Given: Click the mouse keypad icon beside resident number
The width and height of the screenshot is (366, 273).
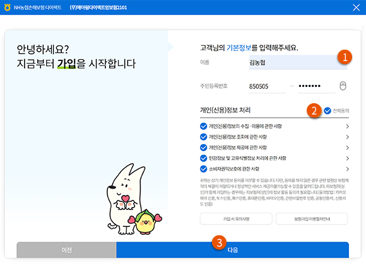Looking at the screenshot, I should (x=343, y=86).
